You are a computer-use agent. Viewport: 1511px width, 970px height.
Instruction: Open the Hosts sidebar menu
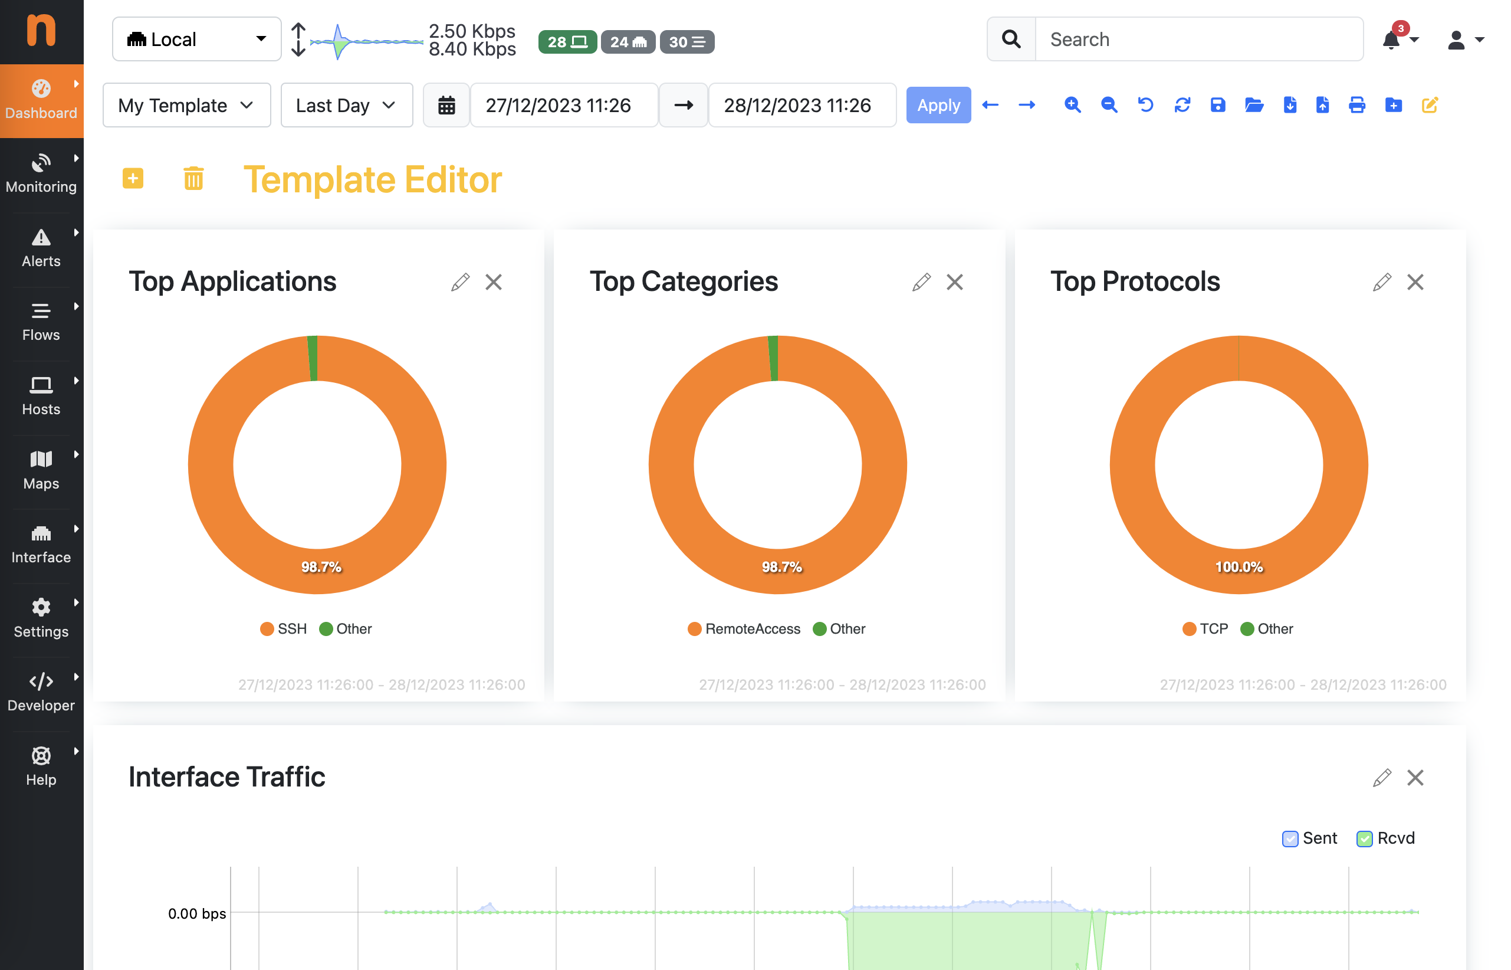tap(41, 397)
